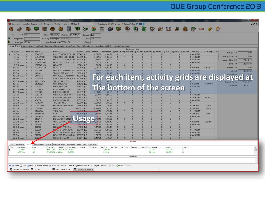
Task: Click the yellow tape roll icon in toolbar
Action: 210,29
